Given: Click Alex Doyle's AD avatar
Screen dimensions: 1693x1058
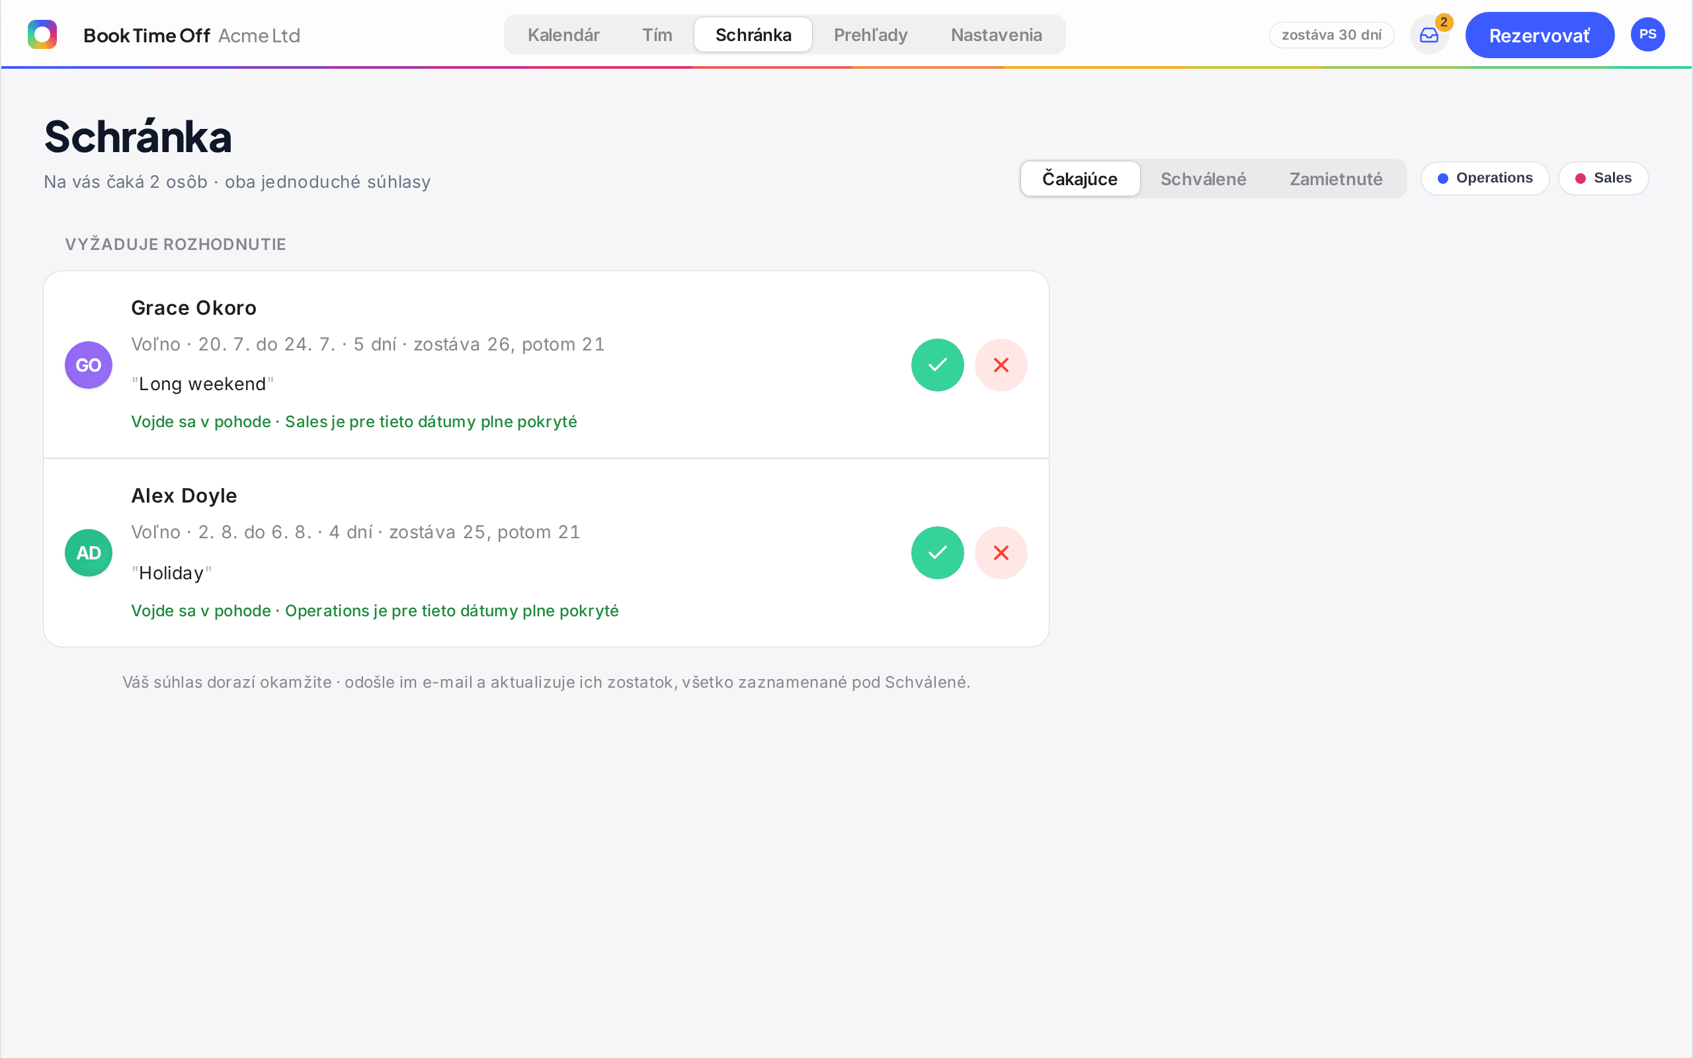Looking at the screenshot, I should [89, 553].
